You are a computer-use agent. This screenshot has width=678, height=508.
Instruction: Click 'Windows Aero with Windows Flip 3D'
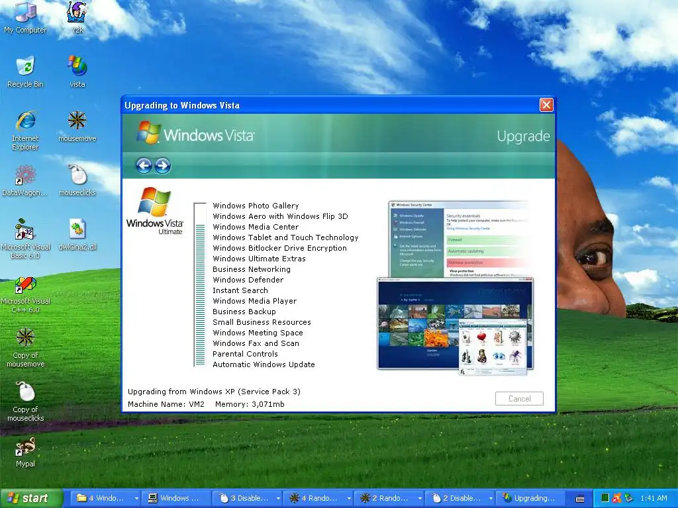tap(280, 216)
